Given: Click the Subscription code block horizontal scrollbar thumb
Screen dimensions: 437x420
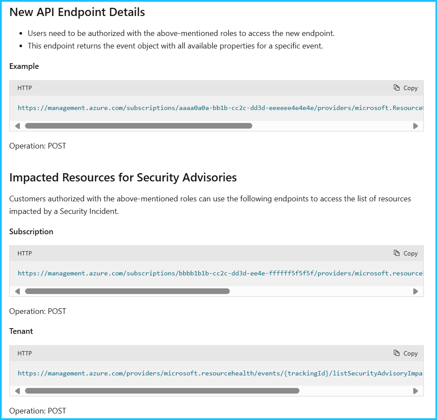Looking at the screenshot, I should (x=127, y=291).
